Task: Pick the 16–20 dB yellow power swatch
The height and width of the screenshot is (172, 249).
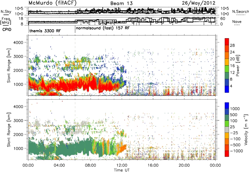Action: coord(227,62)
